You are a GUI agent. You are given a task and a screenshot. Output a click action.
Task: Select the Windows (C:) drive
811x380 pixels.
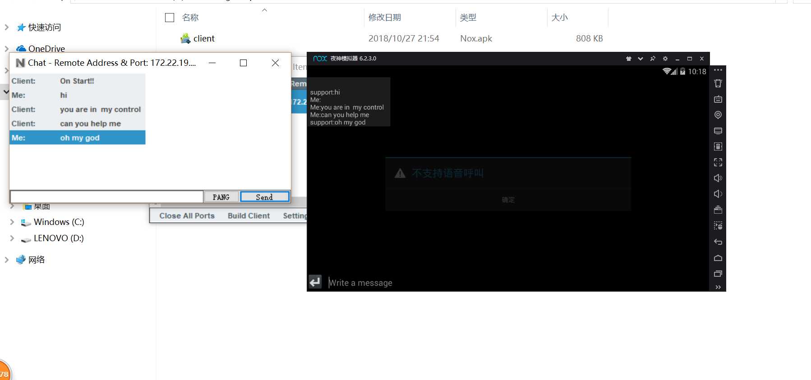pyautogui.click(x=59, y=222)
